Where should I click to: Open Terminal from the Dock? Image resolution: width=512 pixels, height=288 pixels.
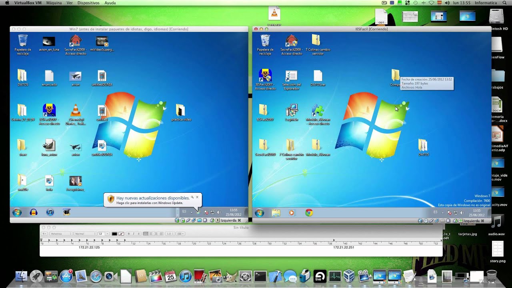click(x=260, y=276)
